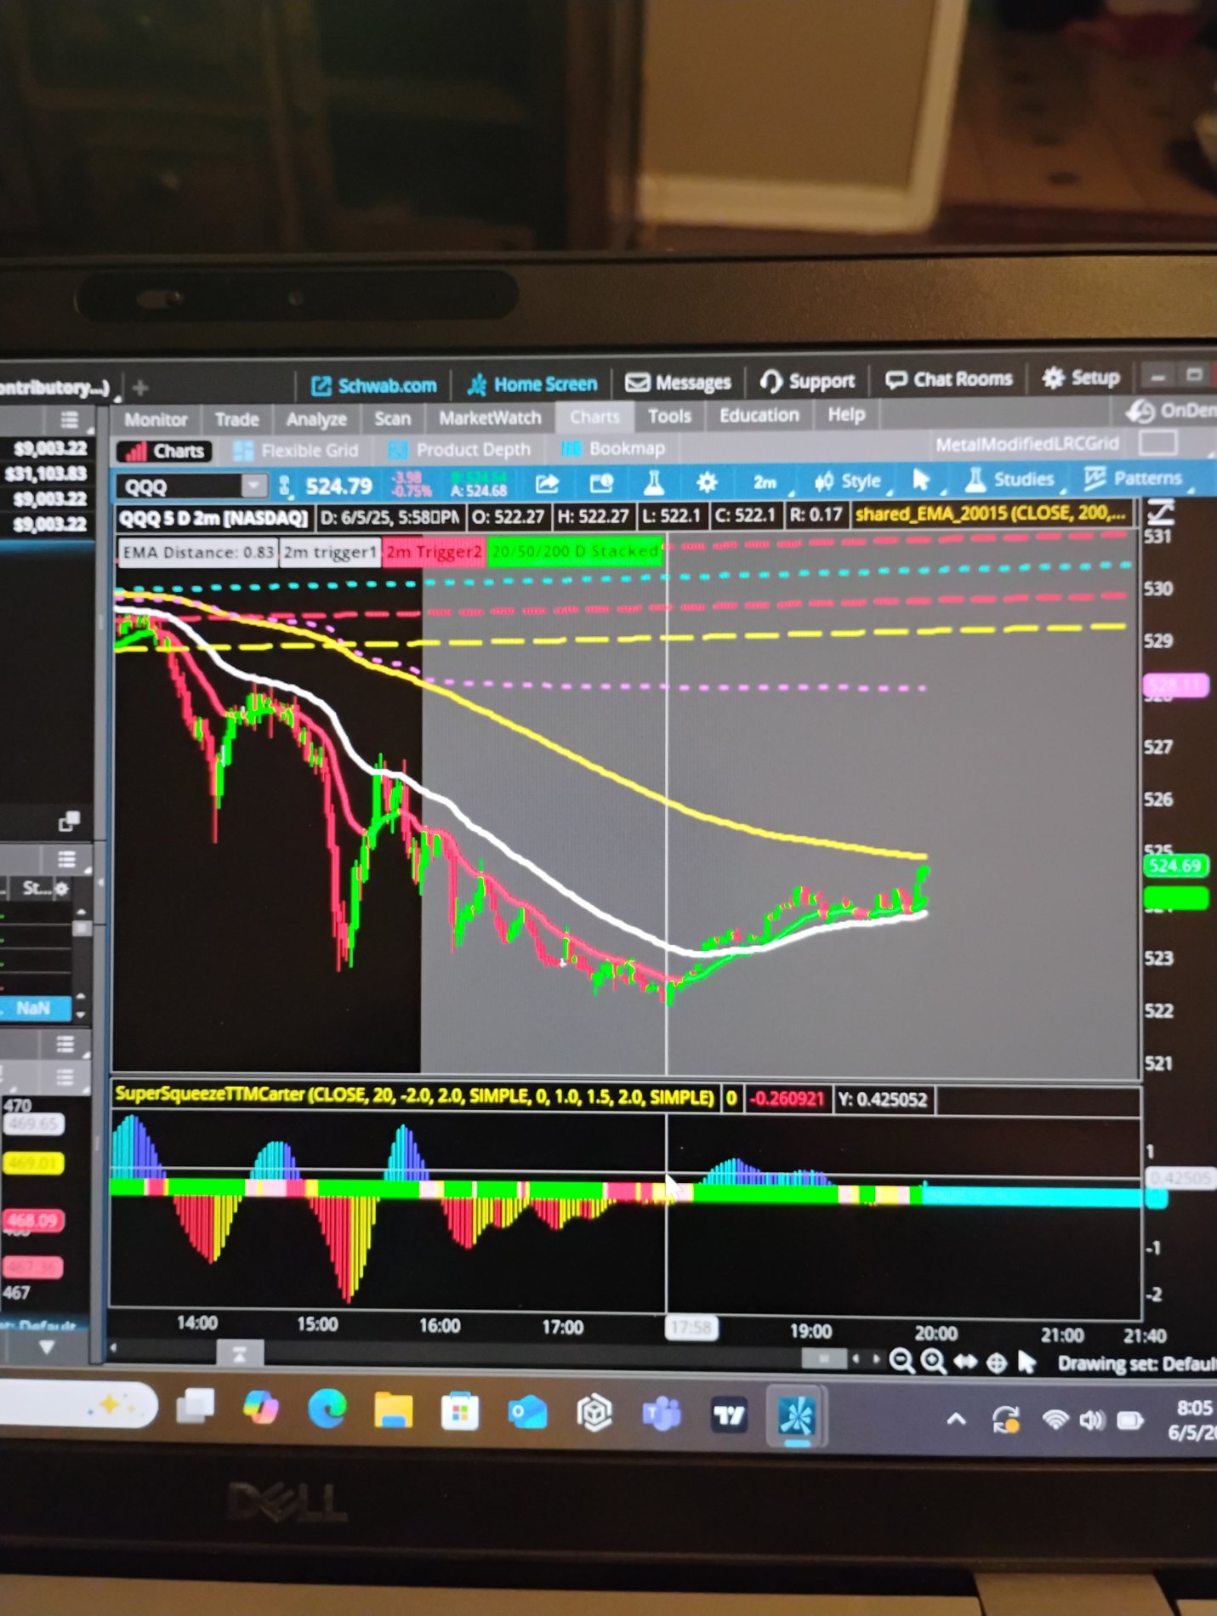This screenshot has width=1217, height=1616.
Task: Click the add tab plus icon
Action: 140,388
